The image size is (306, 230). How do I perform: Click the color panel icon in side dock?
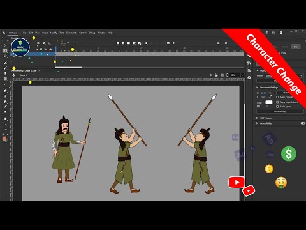pyautogui.click(x=249, y=77)
